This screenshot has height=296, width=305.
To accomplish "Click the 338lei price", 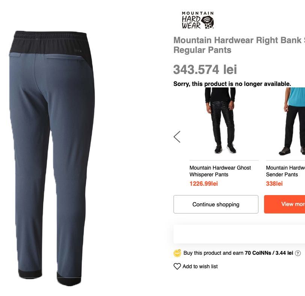I will tap(274, 183).
